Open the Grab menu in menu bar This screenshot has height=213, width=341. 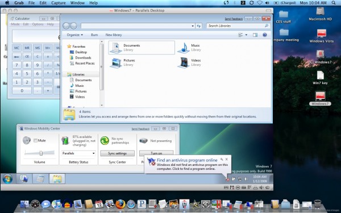(19, 3)
